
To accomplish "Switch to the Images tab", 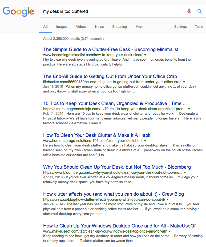I will pyautogui.click(x=62, y=27).
